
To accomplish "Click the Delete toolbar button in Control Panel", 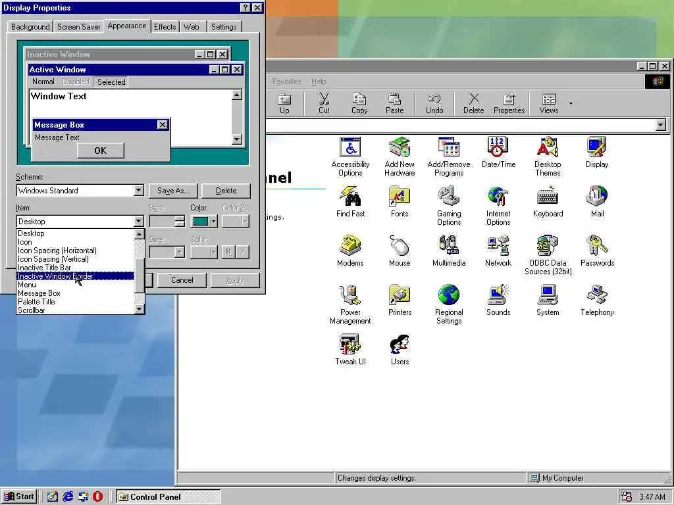I will (474, 103).
